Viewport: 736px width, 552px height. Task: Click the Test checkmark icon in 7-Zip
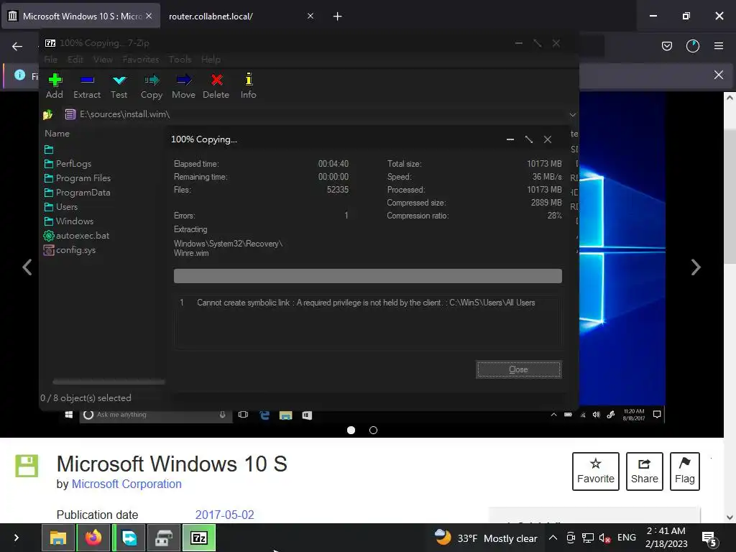[119, 80]
